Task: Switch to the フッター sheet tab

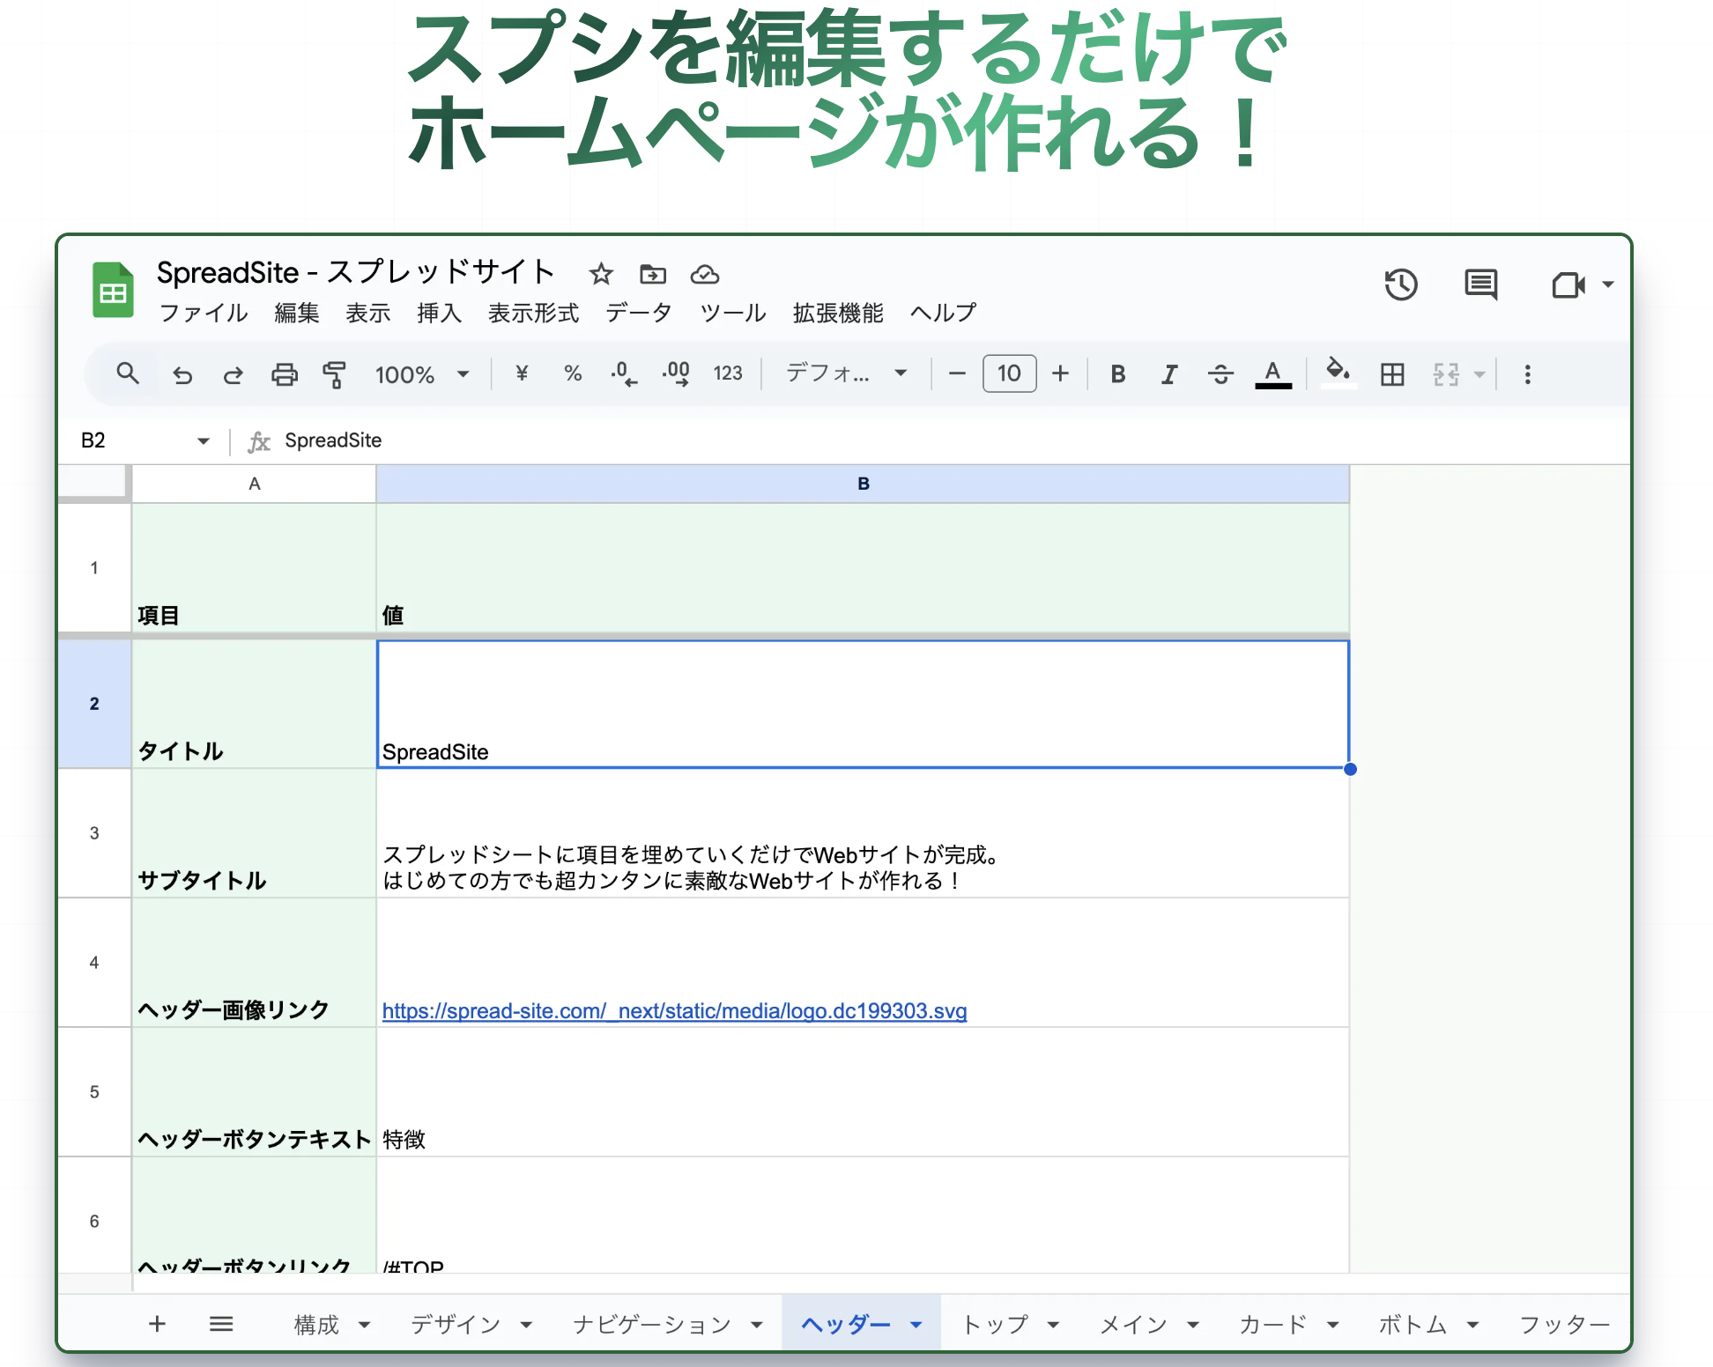Action: (x=1565, y=1324)
